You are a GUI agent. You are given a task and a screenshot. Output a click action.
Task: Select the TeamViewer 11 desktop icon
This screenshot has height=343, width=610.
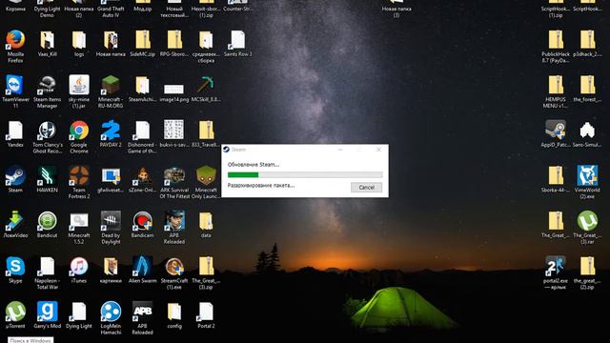15,85
